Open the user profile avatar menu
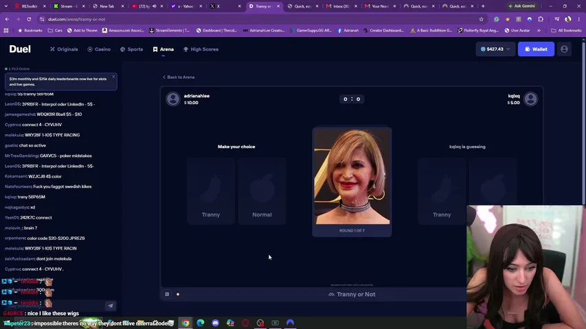The image size is (586, 329). [564, 49]
